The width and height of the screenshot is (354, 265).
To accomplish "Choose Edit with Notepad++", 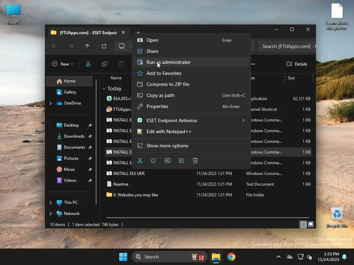I will [191, 131].
